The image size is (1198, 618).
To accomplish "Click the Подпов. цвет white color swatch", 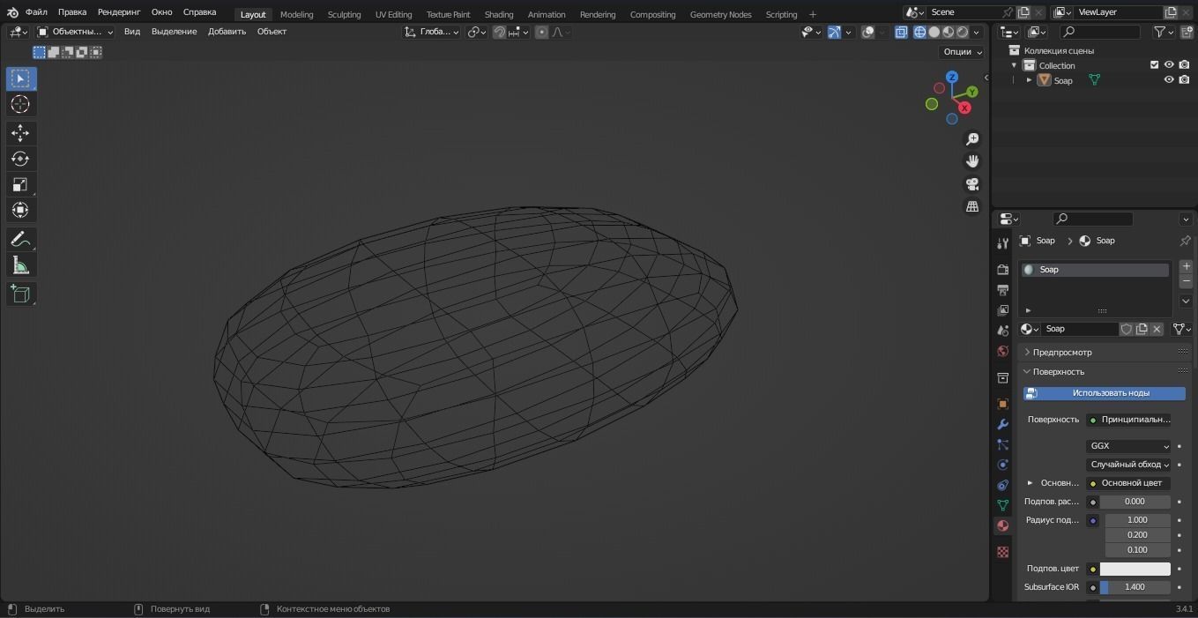I will tap(1135, 569).
